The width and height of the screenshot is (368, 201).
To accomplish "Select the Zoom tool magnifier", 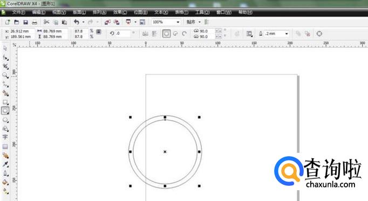I will tap(5, 76).
